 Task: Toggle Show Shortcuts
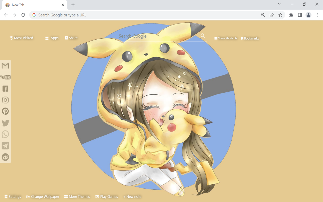pyautogui.click(x=226, y=38)
